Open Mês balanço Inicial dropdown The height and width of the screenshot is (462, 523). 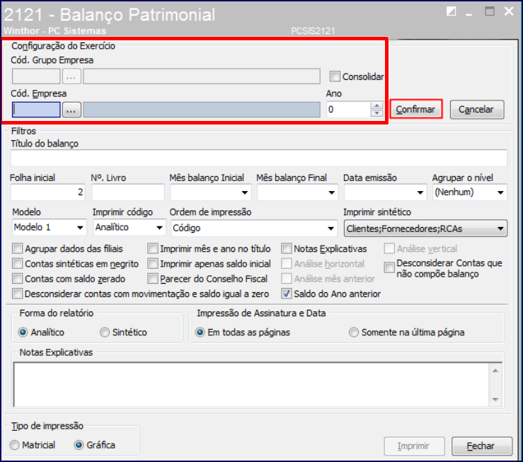244,192
